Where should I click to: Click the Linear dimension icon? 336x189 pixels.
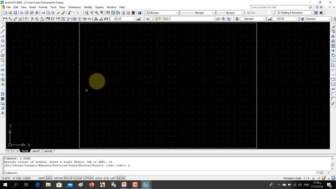(x=5, y=19)
